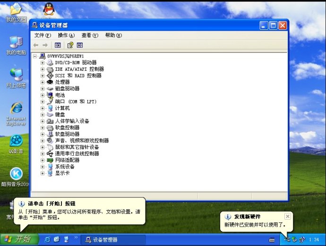This screenshot has width=326, height=246.
Task: Click the quick launch chevron arrows
Action: pyautogui.click(x=76, y=238)
